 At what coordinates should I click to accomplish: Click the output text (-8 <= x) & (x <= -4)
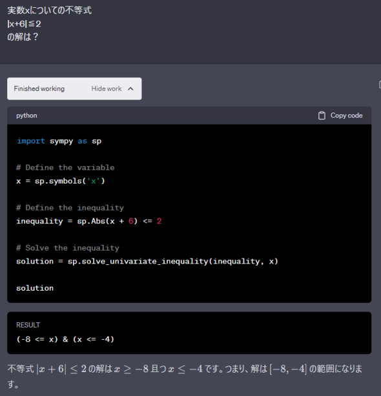(65, 339)
